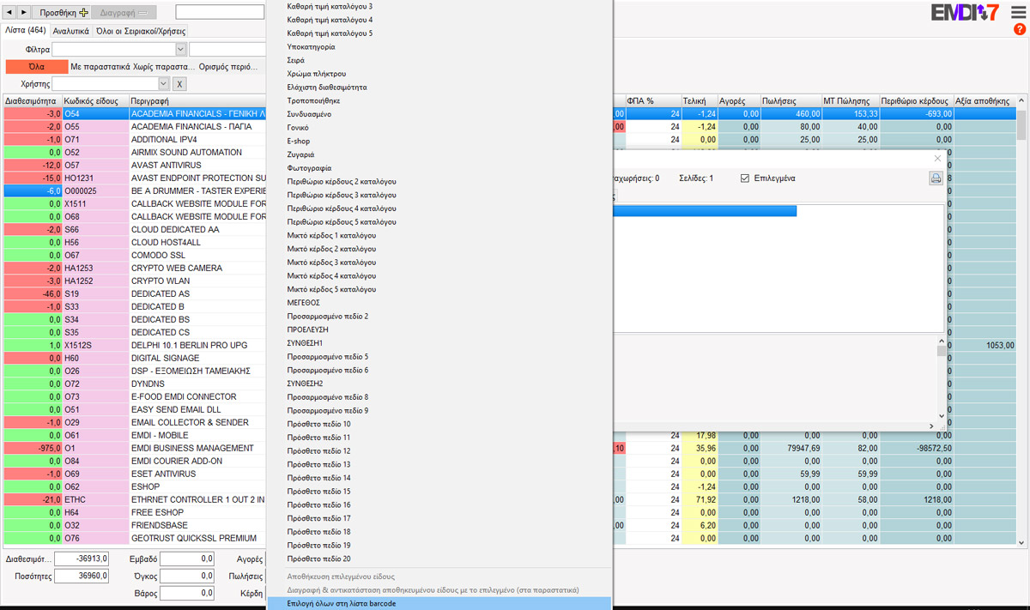The height and width of the screenshot is (610, 1030).
Task: Open the orange help question mark
Action: pos(1020,29)
